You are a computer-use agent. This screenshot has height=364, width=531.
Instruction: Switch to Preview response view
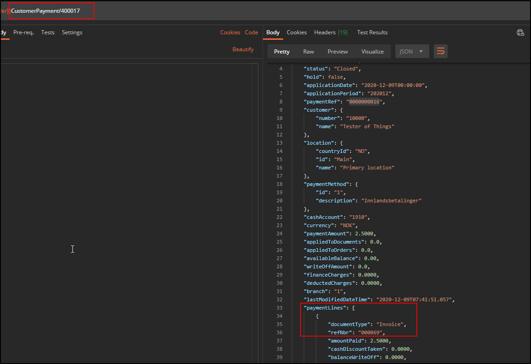tap(338, 52)
